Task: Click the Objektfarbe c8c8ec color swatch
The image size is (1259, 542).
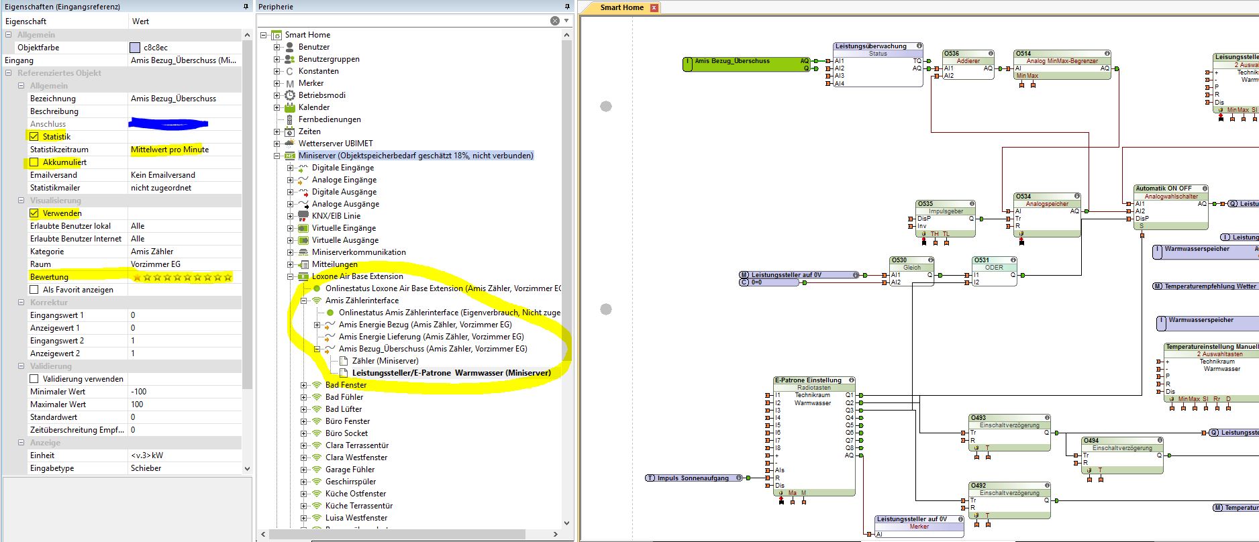Action: click(136, 48)
